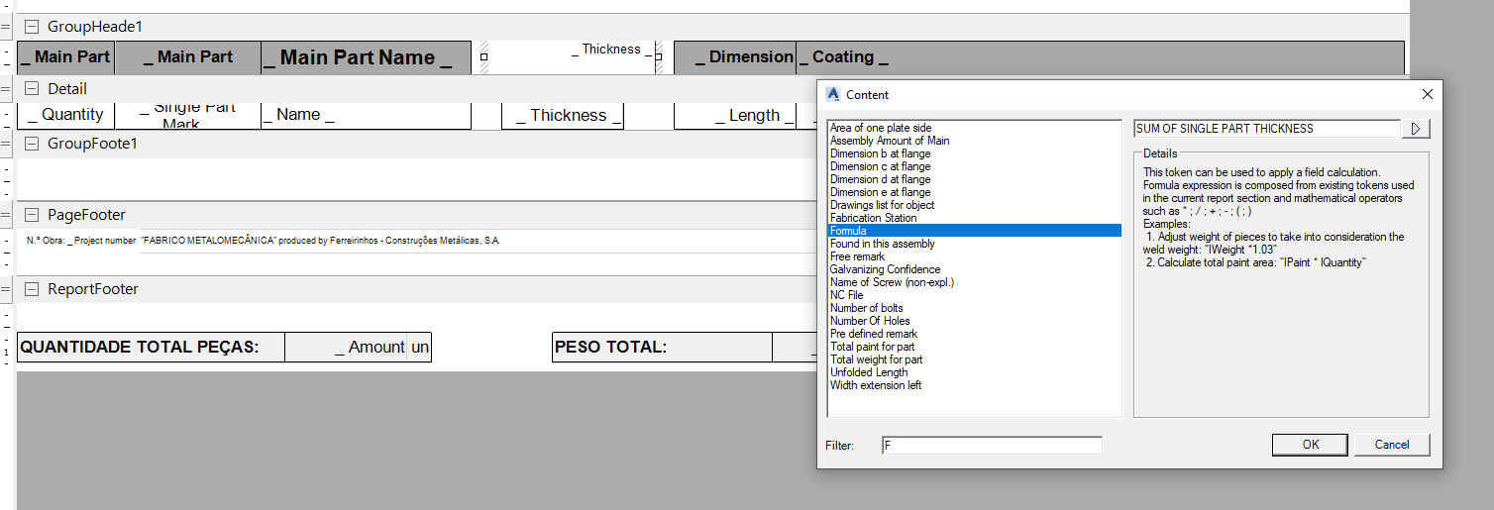Screen dimensions: 1494x510
Task: Select 'Number Of Holes' token
Action: click(x=870, y=321)
